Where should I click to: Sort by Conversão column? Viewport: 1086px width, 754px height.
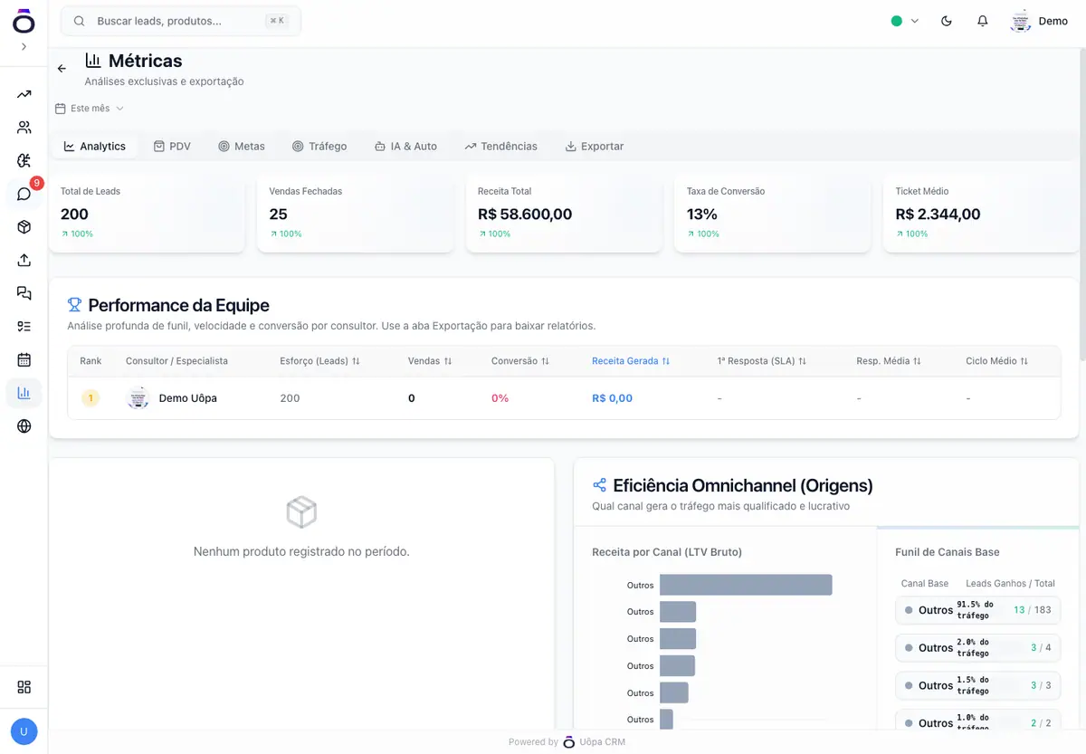coord(520,361)
